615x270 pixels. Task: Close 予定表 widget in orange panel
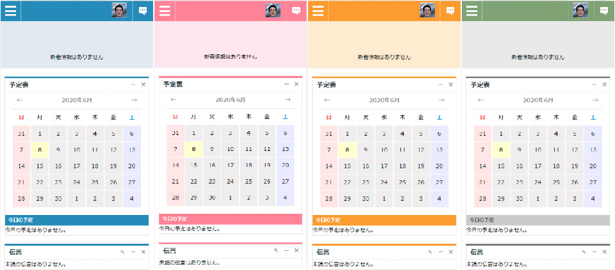click(450, 84)
